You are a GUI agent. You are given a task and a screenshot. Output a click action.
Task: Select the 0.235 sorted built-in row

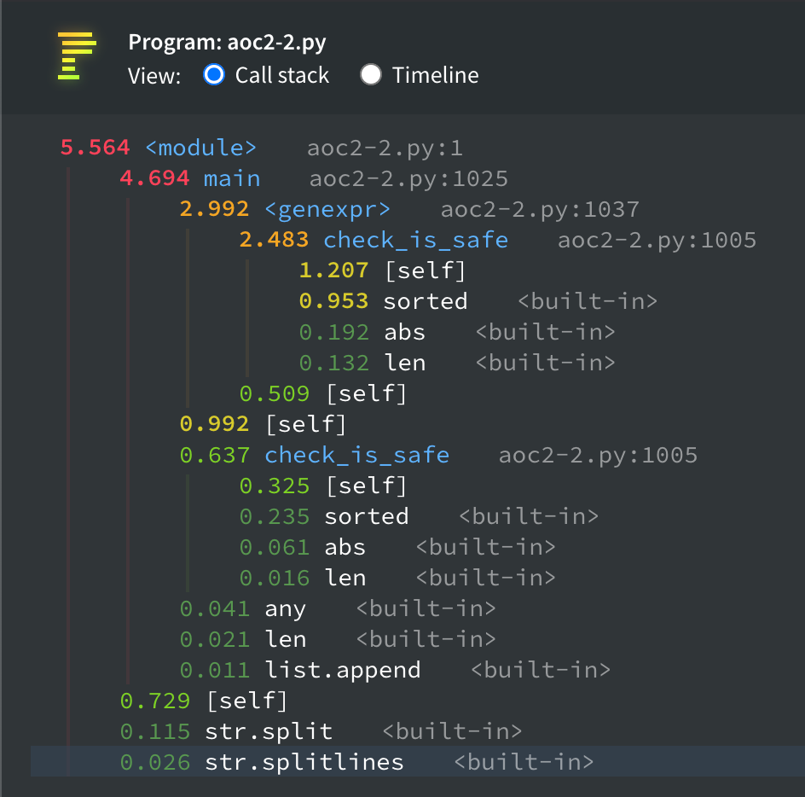419,517
